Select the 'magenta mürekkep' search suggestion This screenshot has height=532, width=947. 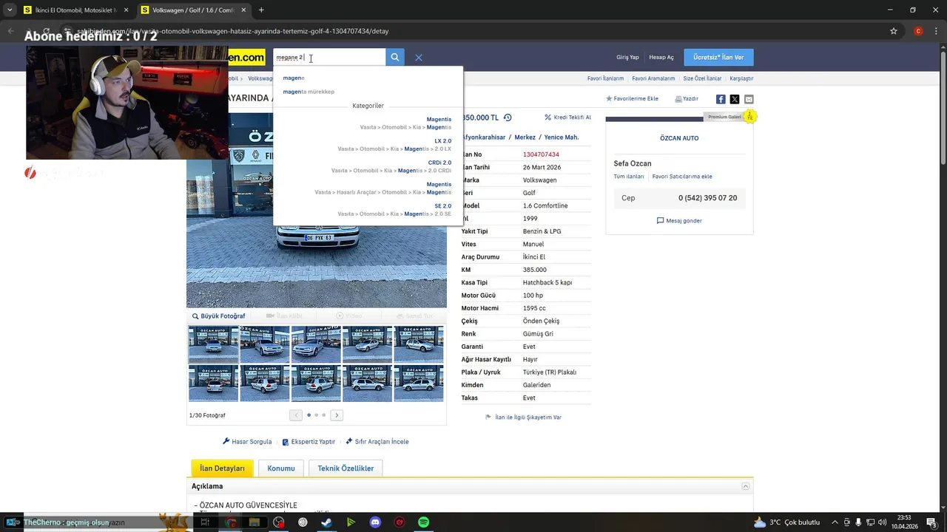(x=309, y=92)
